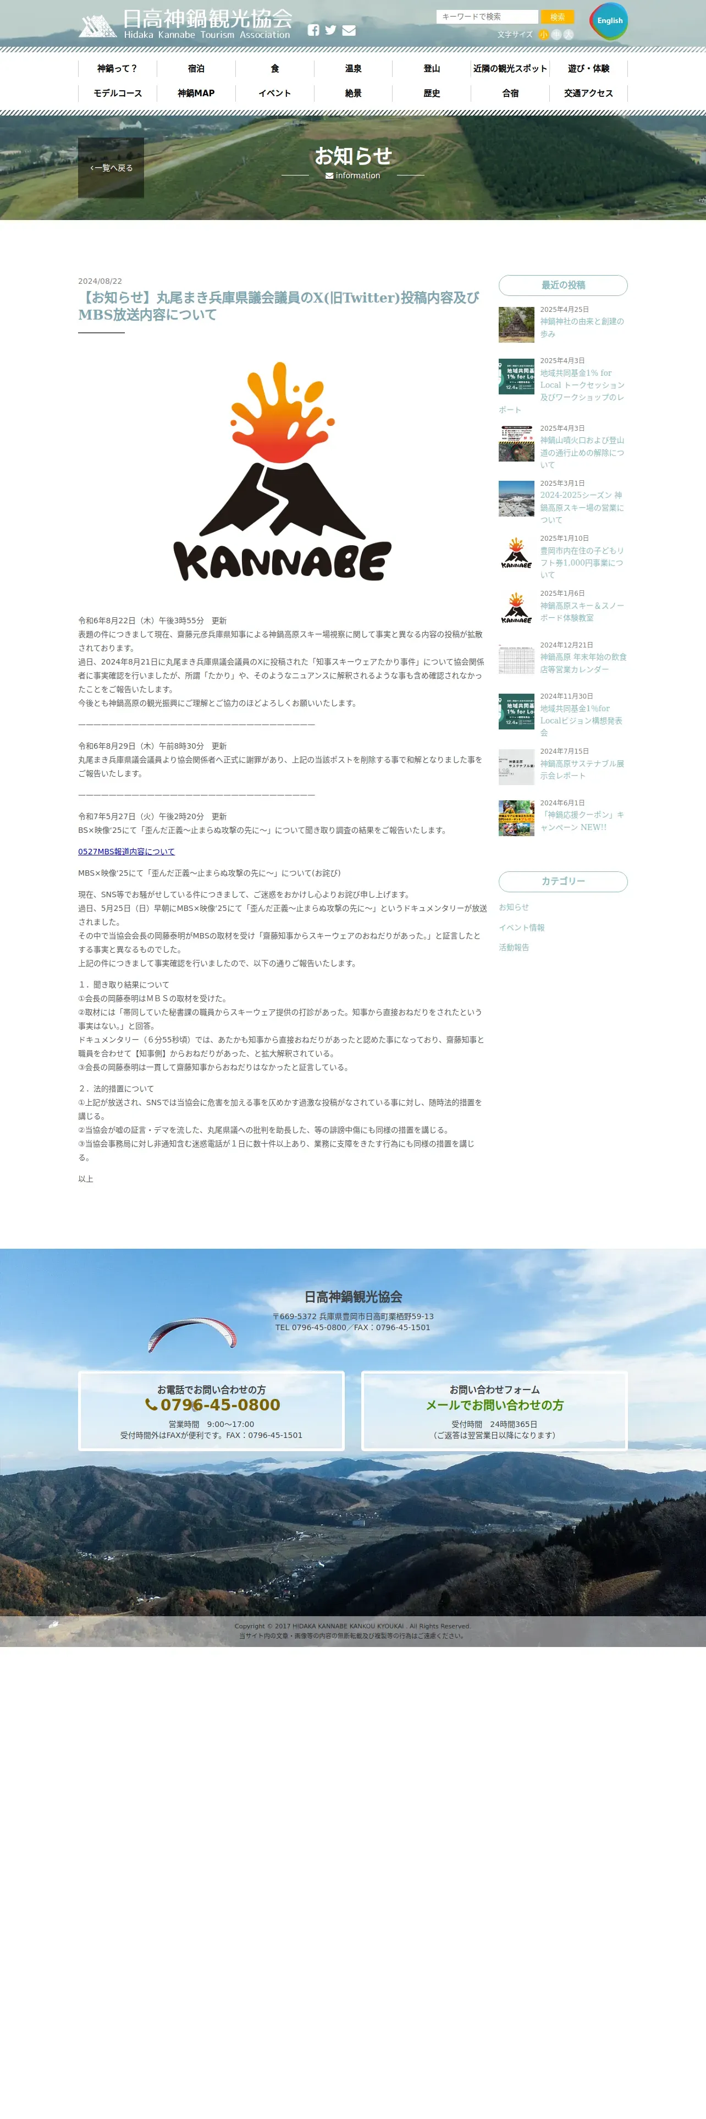Click thumbnail for the 噴火口 trail closure post
Image resolution: width=706 pixels, height=2119 pixels.
(x=516, y=443)
